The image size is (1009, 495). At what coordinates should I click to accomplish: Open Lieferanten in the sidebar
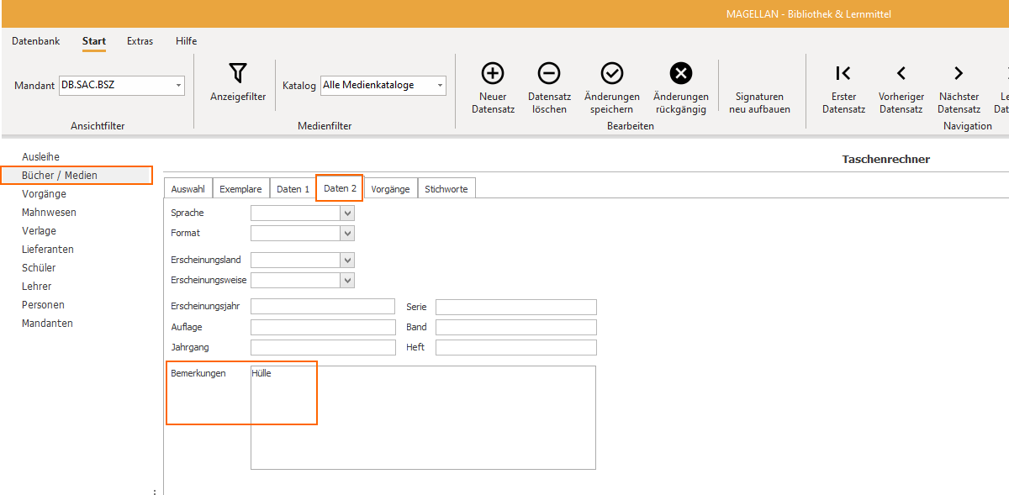tap(48, 250)
